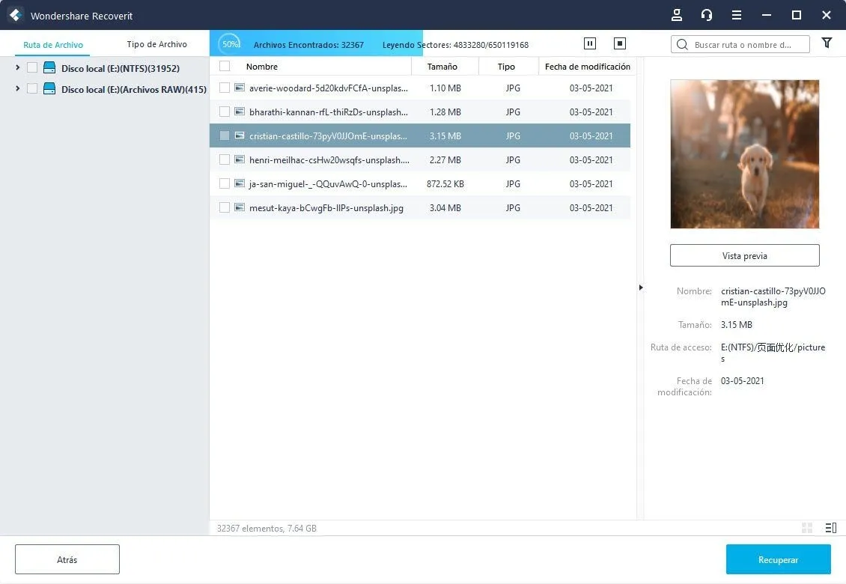Expand Disco local (E:)(NTFS) tree node
This screenshot has width=846, height=584.
click(17, 68)
